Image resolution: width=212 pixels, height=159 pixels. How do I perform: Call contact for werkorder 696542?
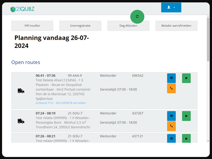coord(171,88)
